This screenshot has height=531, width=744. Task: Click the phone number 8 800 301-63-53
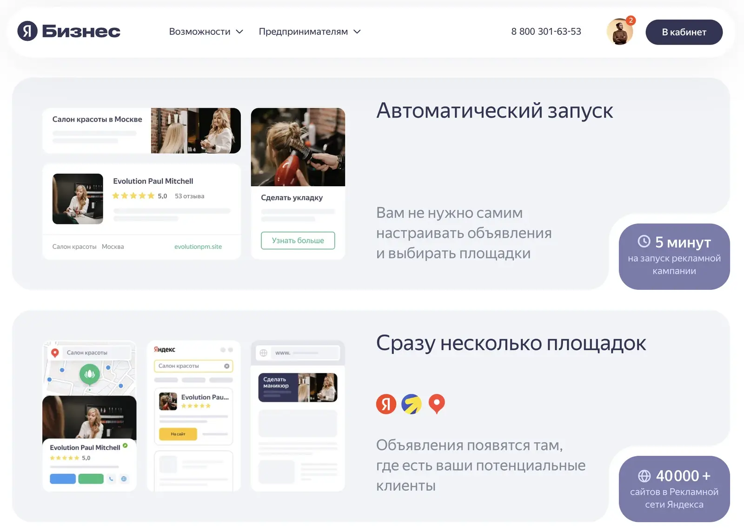click(x=546, y=31)
